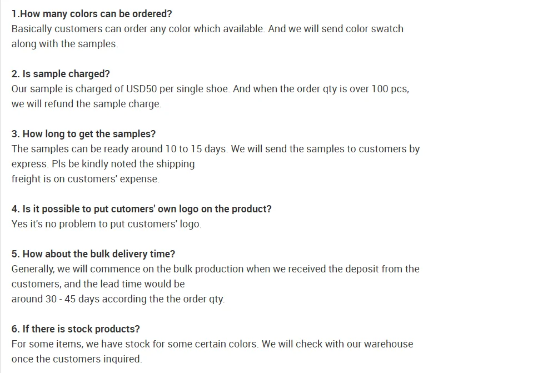Click the "How many colors can be ordered?" heading
Viewport: 533px width, 373px height.
(92, 14)
